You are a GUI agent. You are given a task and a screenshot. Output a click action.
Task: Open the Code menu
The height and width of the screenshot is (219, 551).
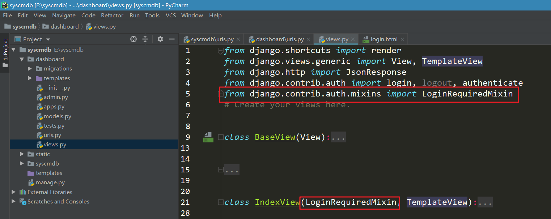tap(88, 15)
